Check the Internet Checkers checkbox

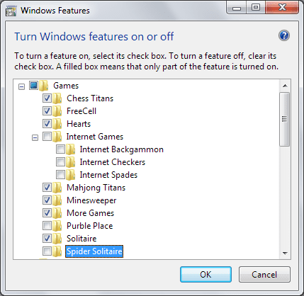point(60,161)
